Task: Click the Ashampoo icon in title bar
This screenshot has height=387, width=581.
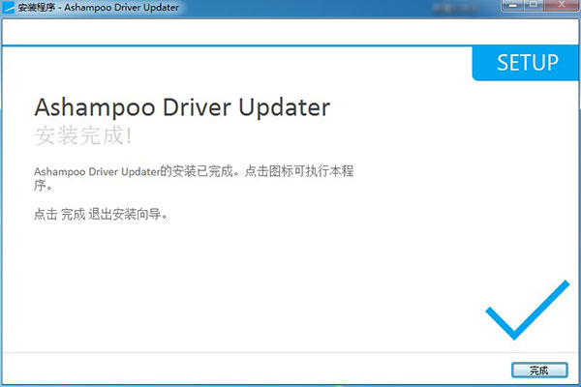Action: 8,8
